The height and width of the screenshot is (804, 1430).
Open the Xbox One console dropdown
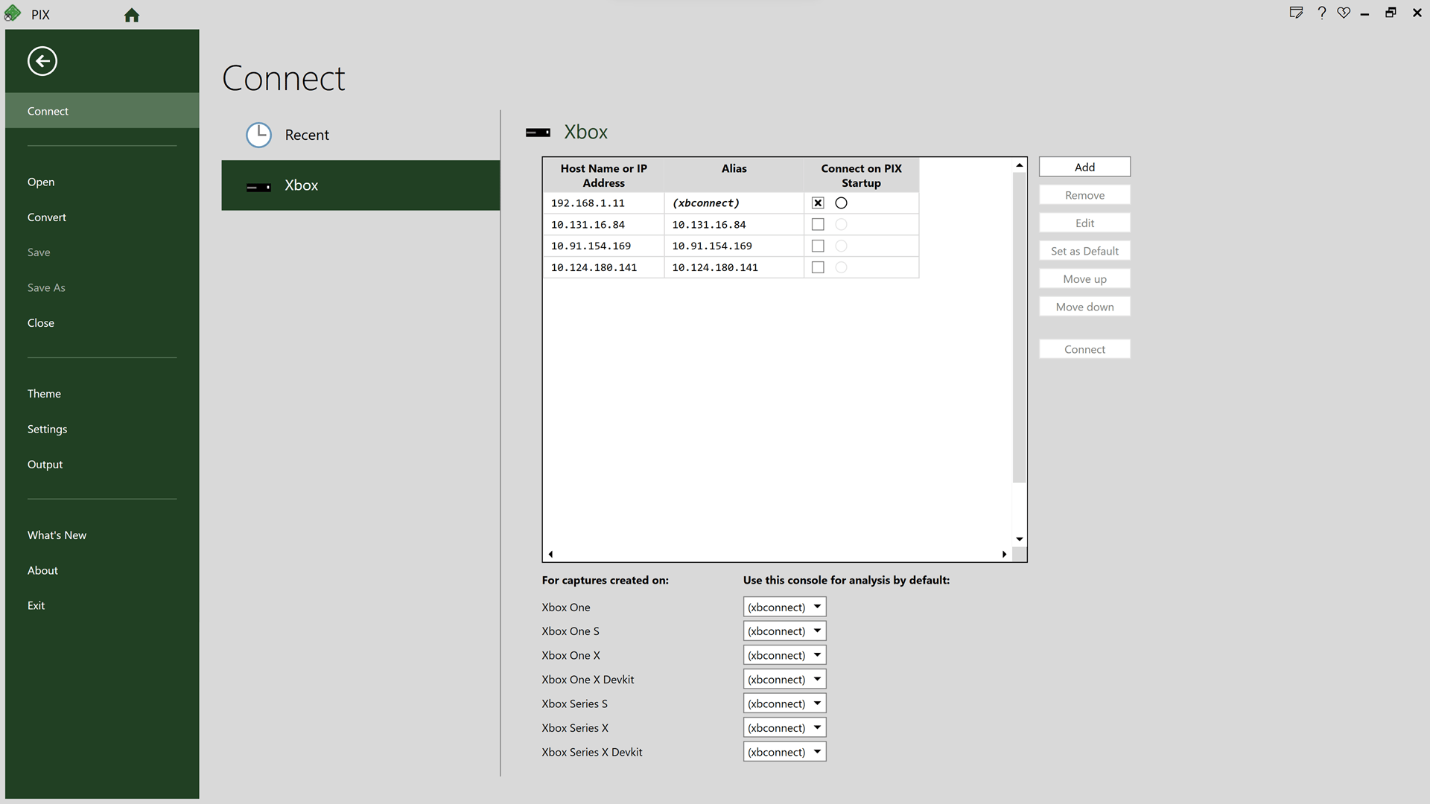click(784, 607)
